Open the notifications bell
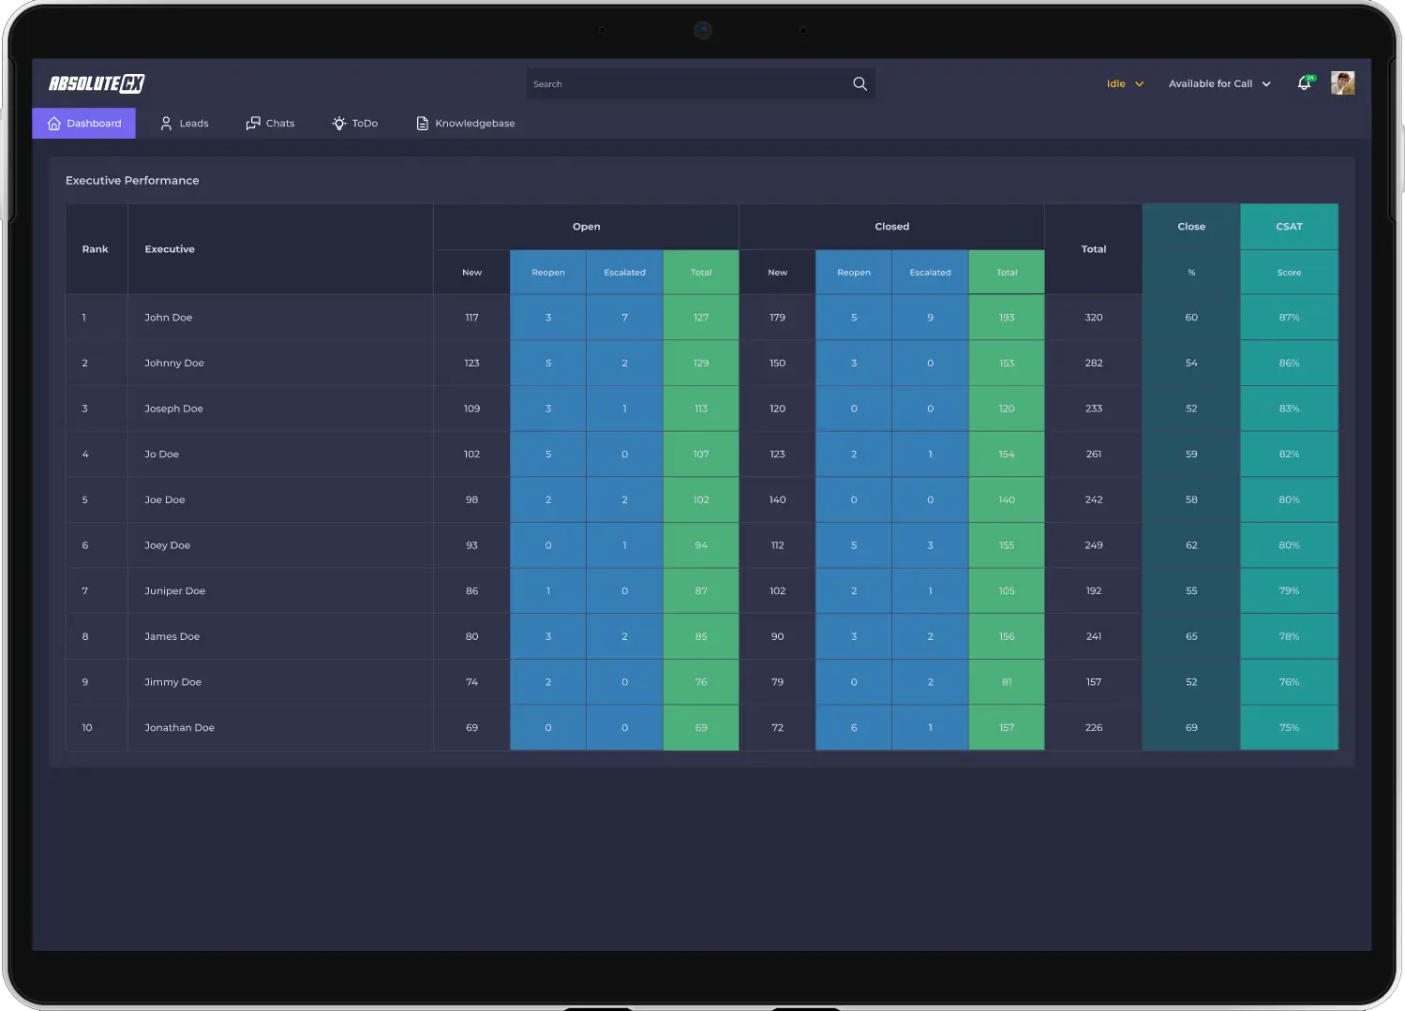This screenshot has height=1011, width=1405. (1305, 83)
